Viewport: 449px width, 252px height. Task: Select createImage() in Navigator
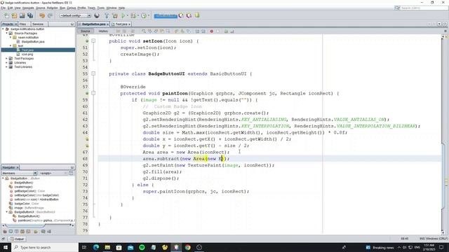(x=23, y=187)
